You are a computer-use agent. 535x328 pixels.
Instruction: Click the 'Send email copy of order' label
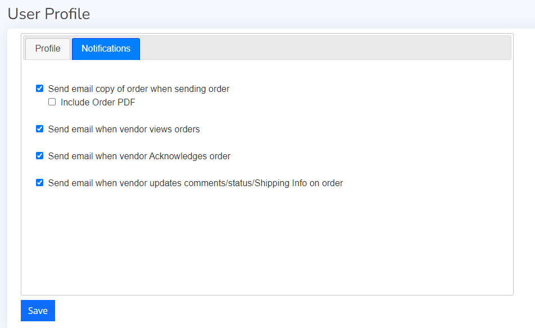tap(139, 89)
